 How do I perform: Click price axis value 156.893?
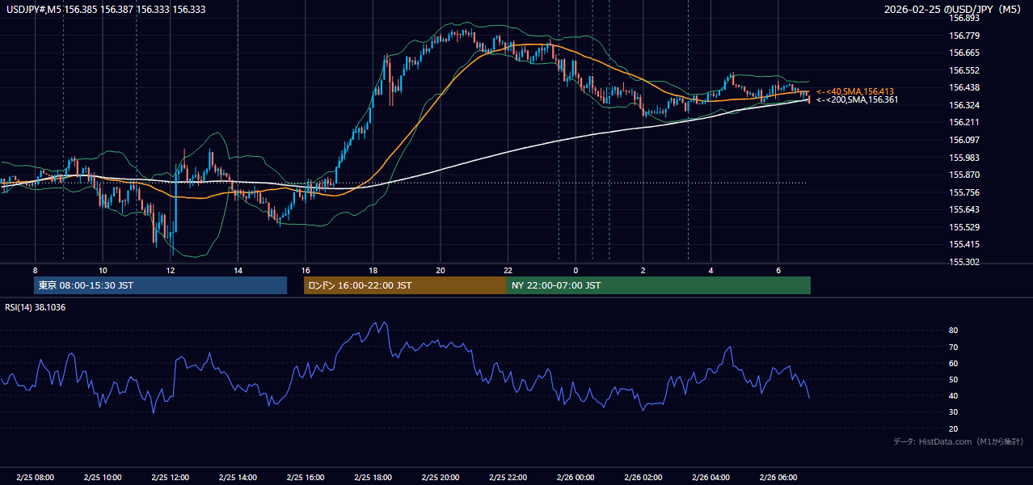[x=964, y=18]
